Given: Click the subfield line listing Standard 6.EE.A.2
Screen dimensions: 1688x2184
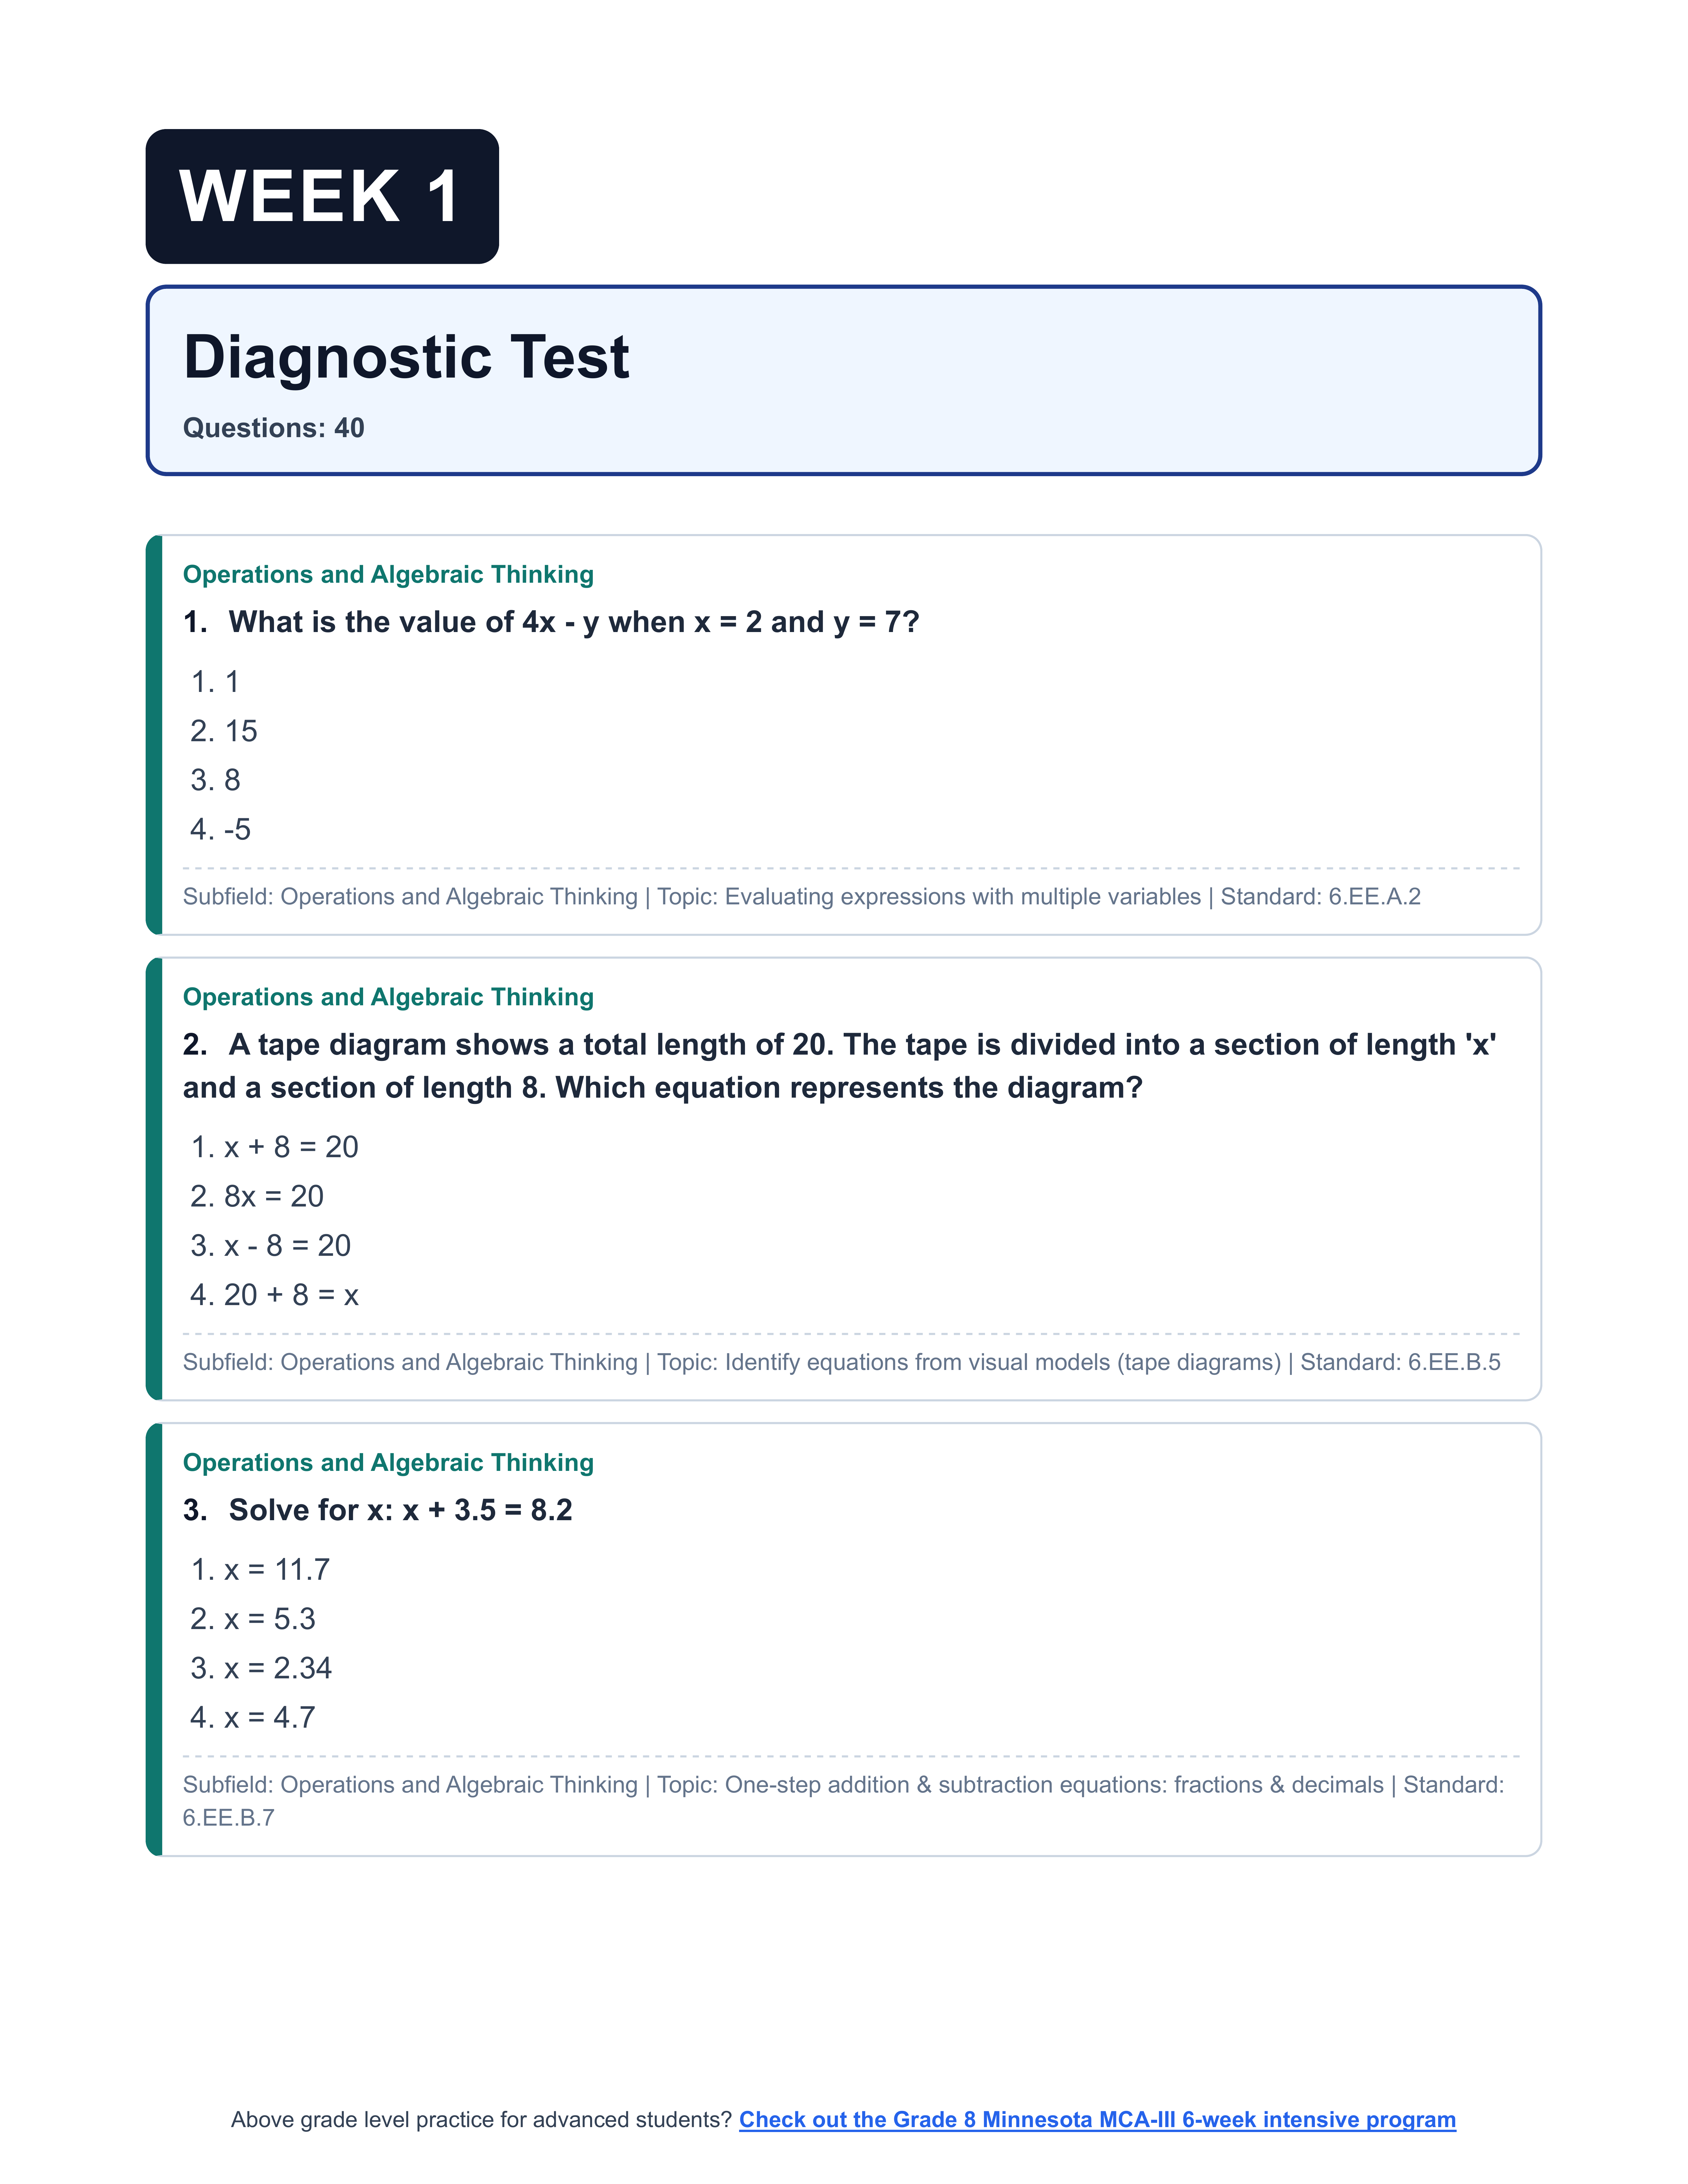Looking at the screenshot, I should click(x=801, y=897).
